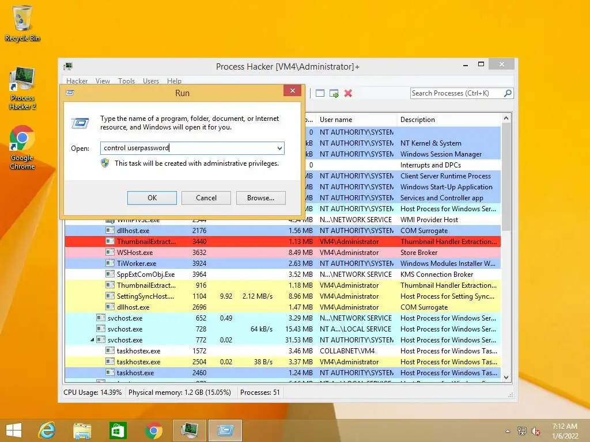
Task: Click the ThumbnailExtract icon for PID 3440
Action: click(110, 241)
